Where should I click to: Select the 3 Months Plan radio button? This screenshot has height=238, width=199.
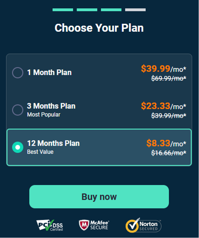tap(18, 110)
